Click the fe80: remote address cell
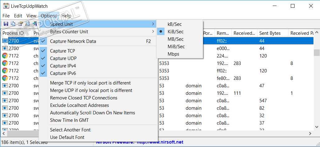The image size is (320, 147). (223, 78)
